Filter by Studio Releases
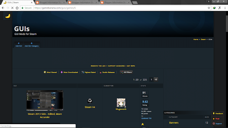Image resolution: width=228 pixels, height=128 pixels. (107, 72)
